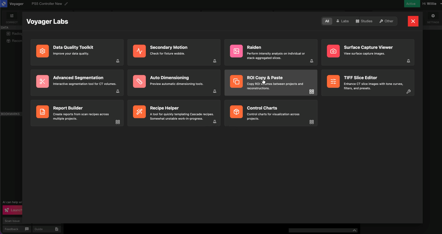Click the pencil icon next to PS5 Controller New
This screenshot has height=234, width=442.
point(66,4)
